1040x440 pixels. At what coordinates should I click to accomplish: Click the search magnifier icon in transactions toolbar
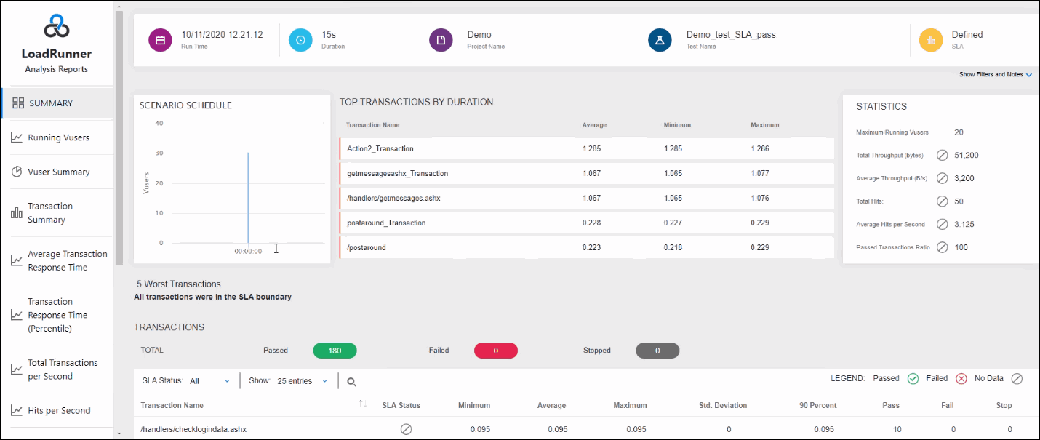point(351,381)
